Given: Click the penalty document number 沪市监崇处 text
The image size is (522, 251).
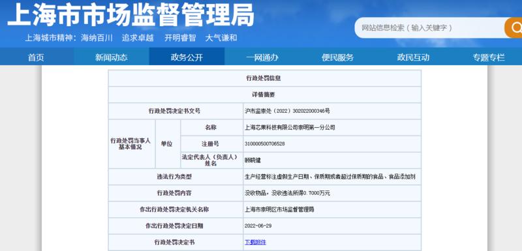Looking at the screenshot, I should [287, 111].
